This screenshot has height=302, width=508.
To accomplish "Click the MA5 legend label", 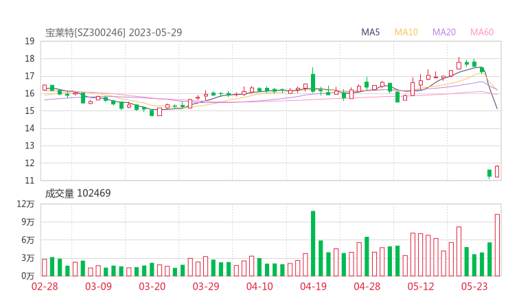I will 370,32.
